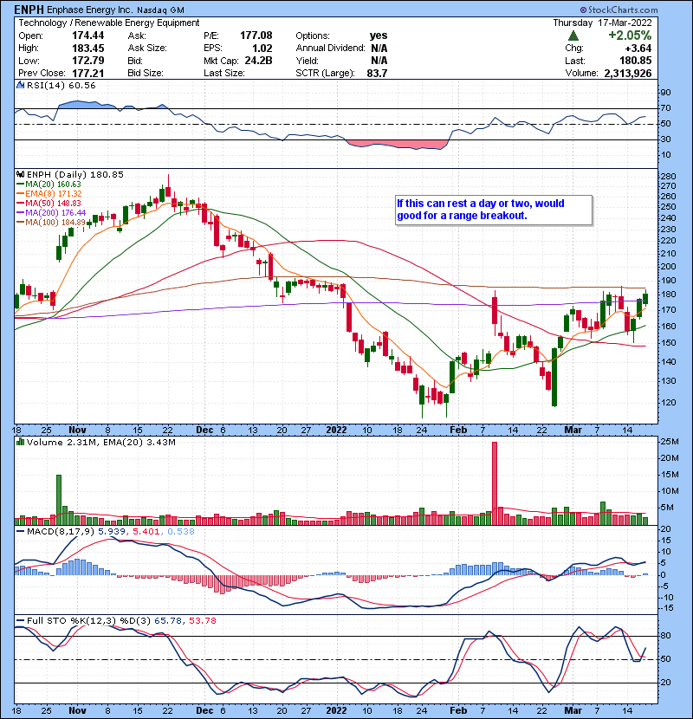
Task: Select the EMA(8) 171.32 legend entry
Action: (x=49, y=194)
